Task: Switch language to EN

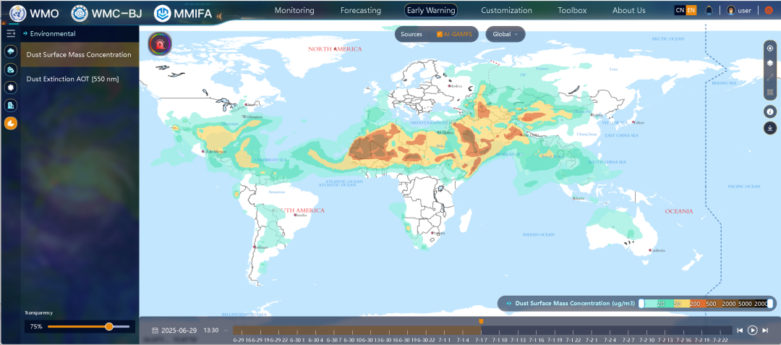Action: click(x=691, y=10)
